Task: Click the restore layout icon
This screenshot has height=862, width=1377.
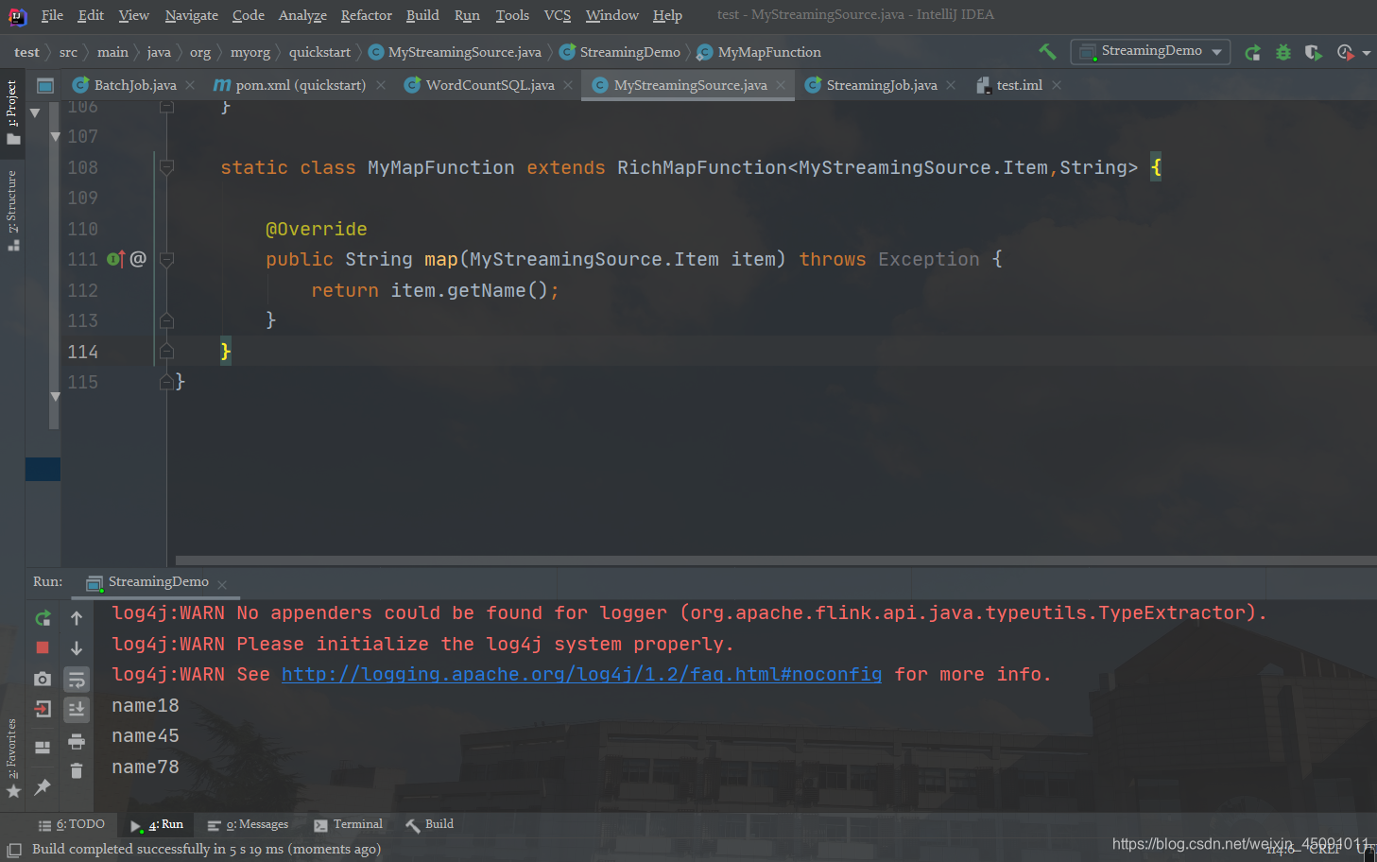Action: pos(43,747)
